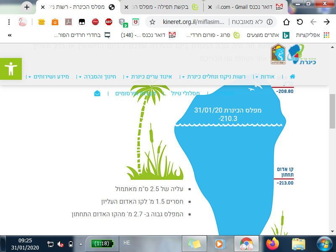Click the רשות הכינרת emblem logo
Viewport: 336px width, 252px height.
(x=278, y=54)
